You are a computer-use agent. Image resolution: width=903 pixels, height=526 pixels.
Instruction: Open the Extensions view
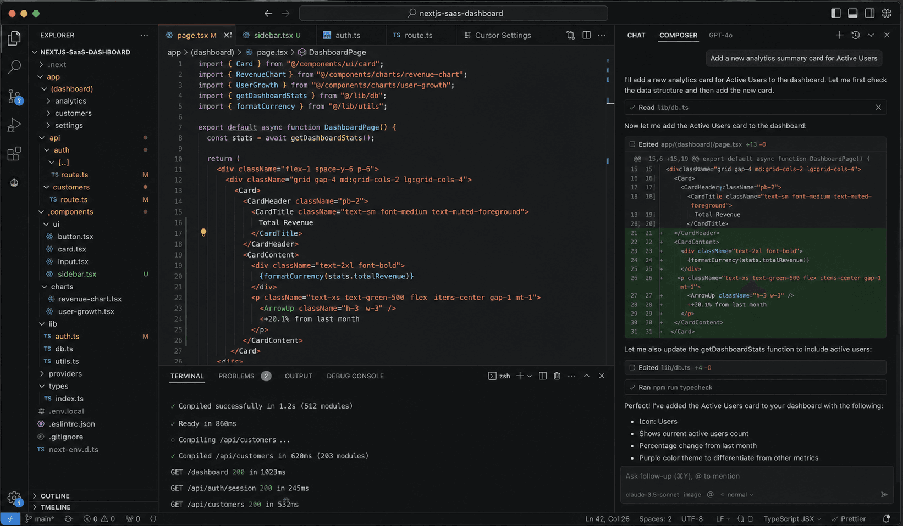14,154
